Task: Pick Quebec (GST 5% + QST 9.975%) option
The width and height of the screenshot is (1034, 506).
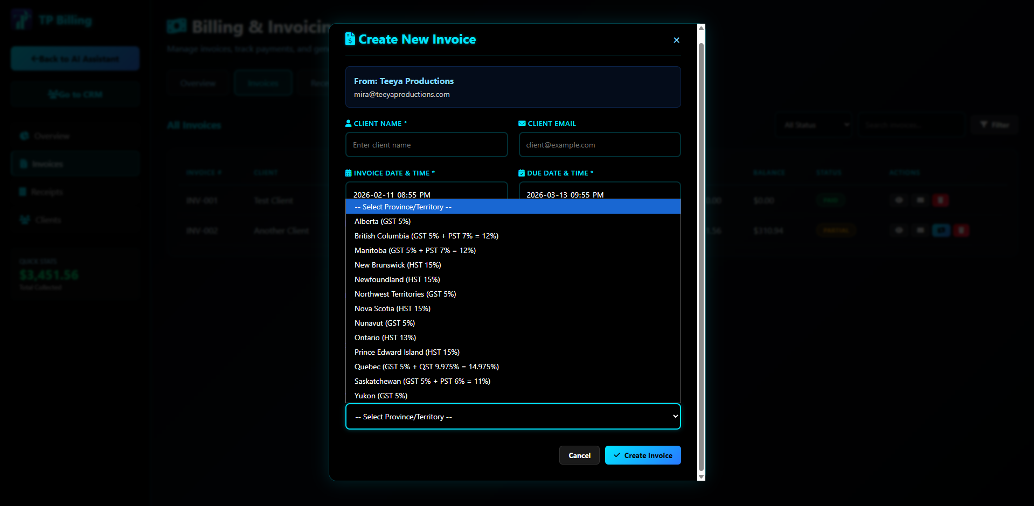Action: pyautogui.click(x=426, y=367)
